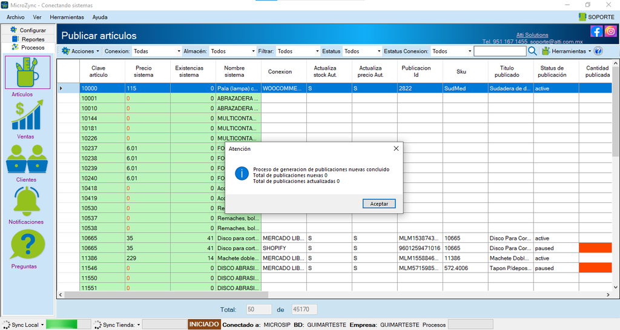Image resolution: width=620 pixels, height=330 pixels.
Task: Open the Archivo menu
Action: (x=15, y=17)
